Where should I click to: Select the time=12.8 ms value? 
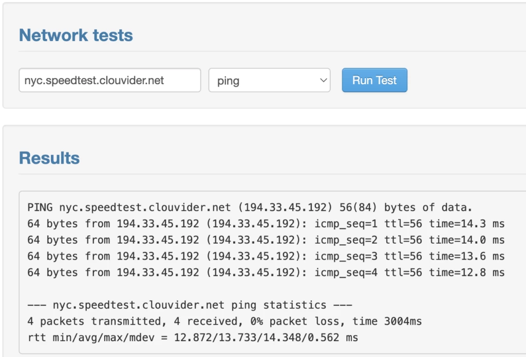tap(466, 272)
